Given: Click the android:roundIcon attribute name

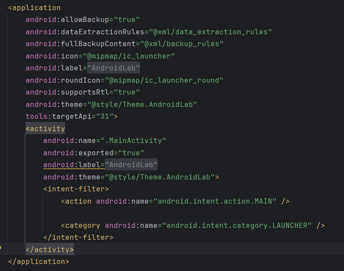Looking at the screenshot, I should point(63,80).
